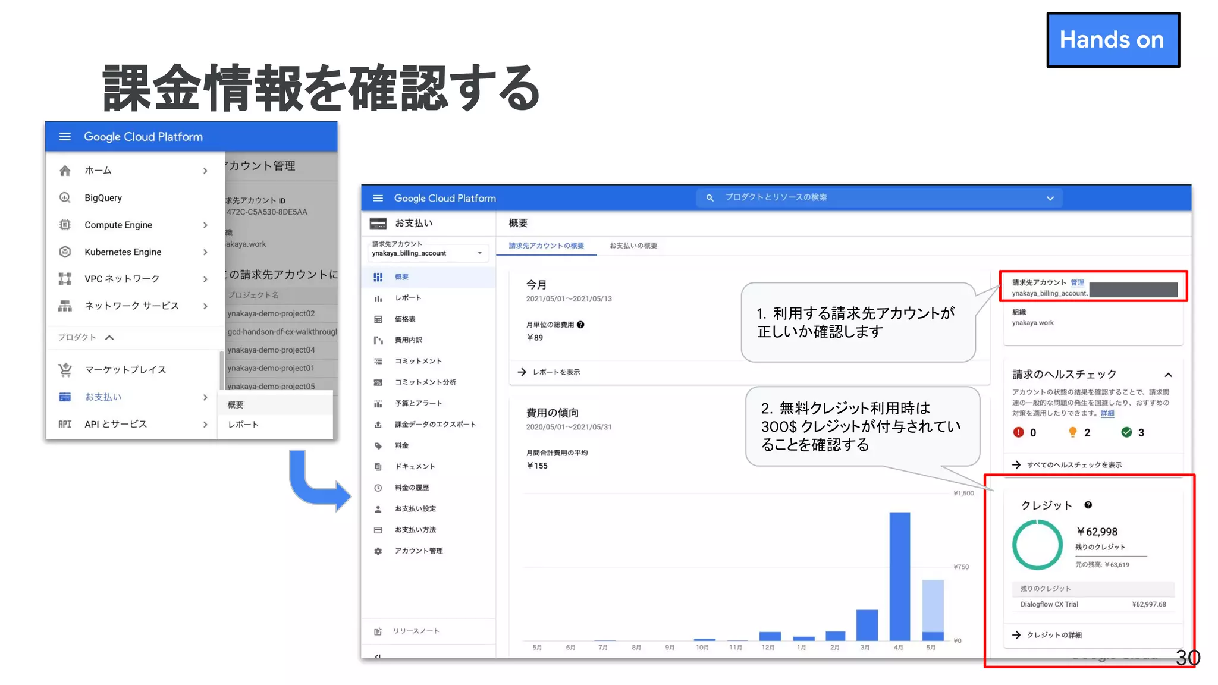Screen dimensions: 1218x685
Task: Click 詳細 link in health check description
Action: point(1107,413)
